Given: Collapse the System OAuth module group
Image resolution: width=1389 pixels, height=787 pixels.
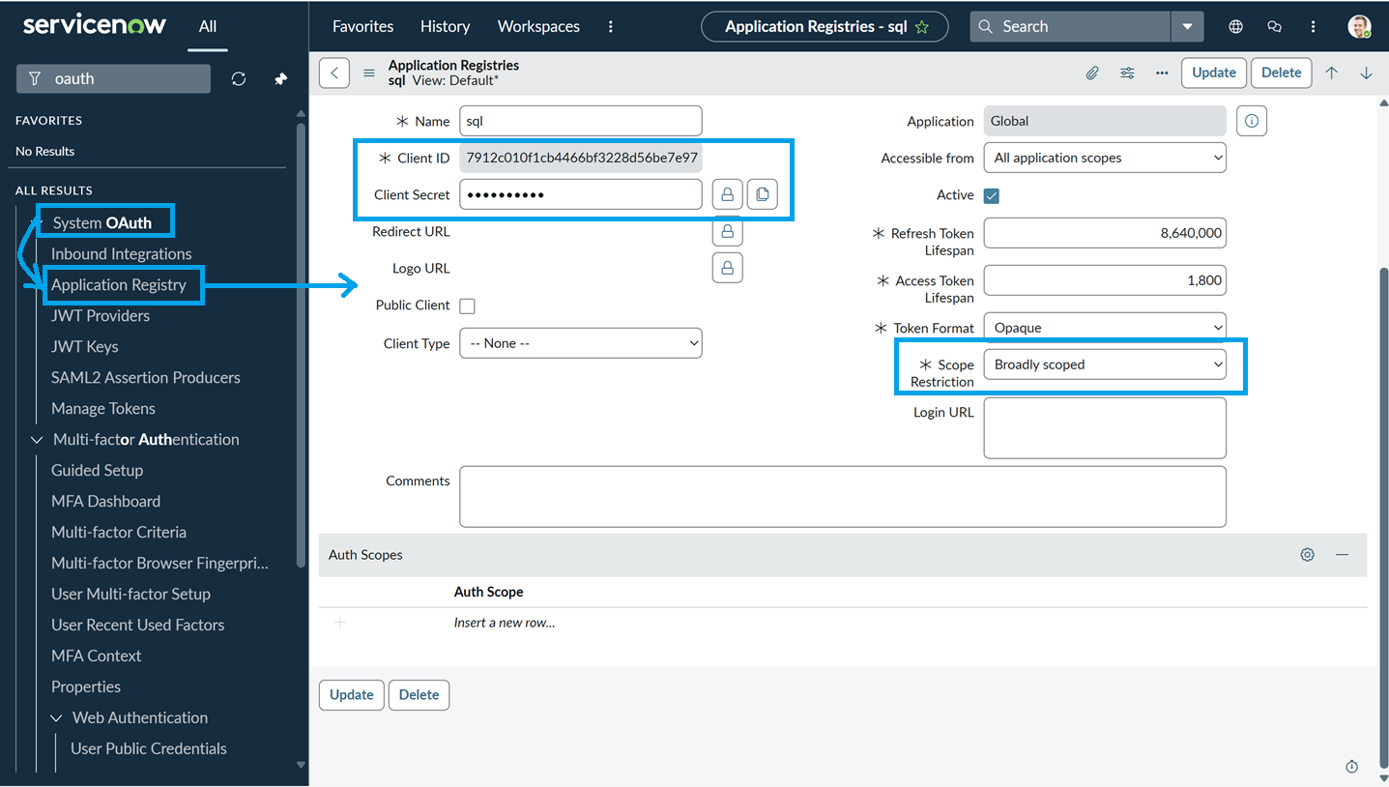Looking at the screenshot, I should coord(38,223).
